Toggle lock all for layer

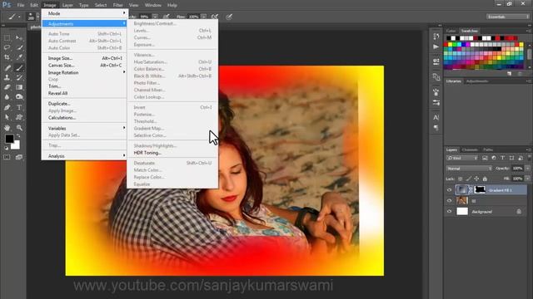click(485, 179)
